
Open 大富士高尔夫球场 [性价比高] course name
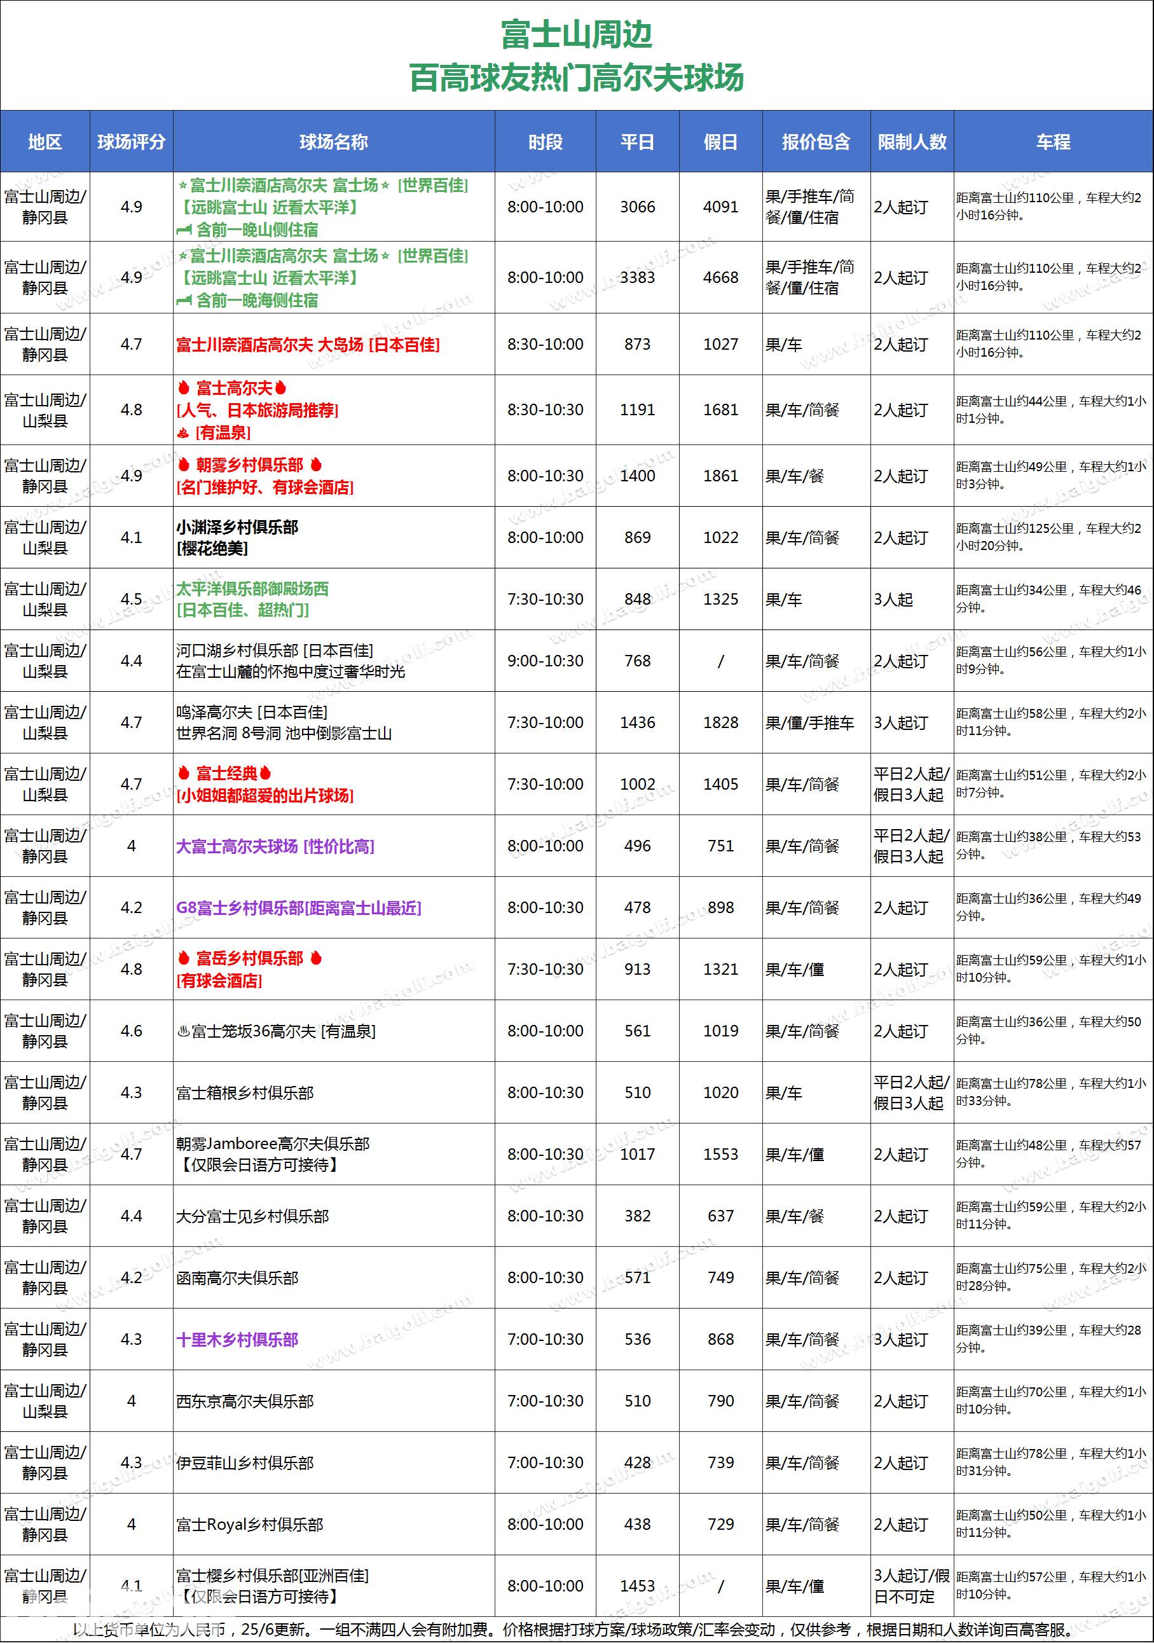(275, 846)
